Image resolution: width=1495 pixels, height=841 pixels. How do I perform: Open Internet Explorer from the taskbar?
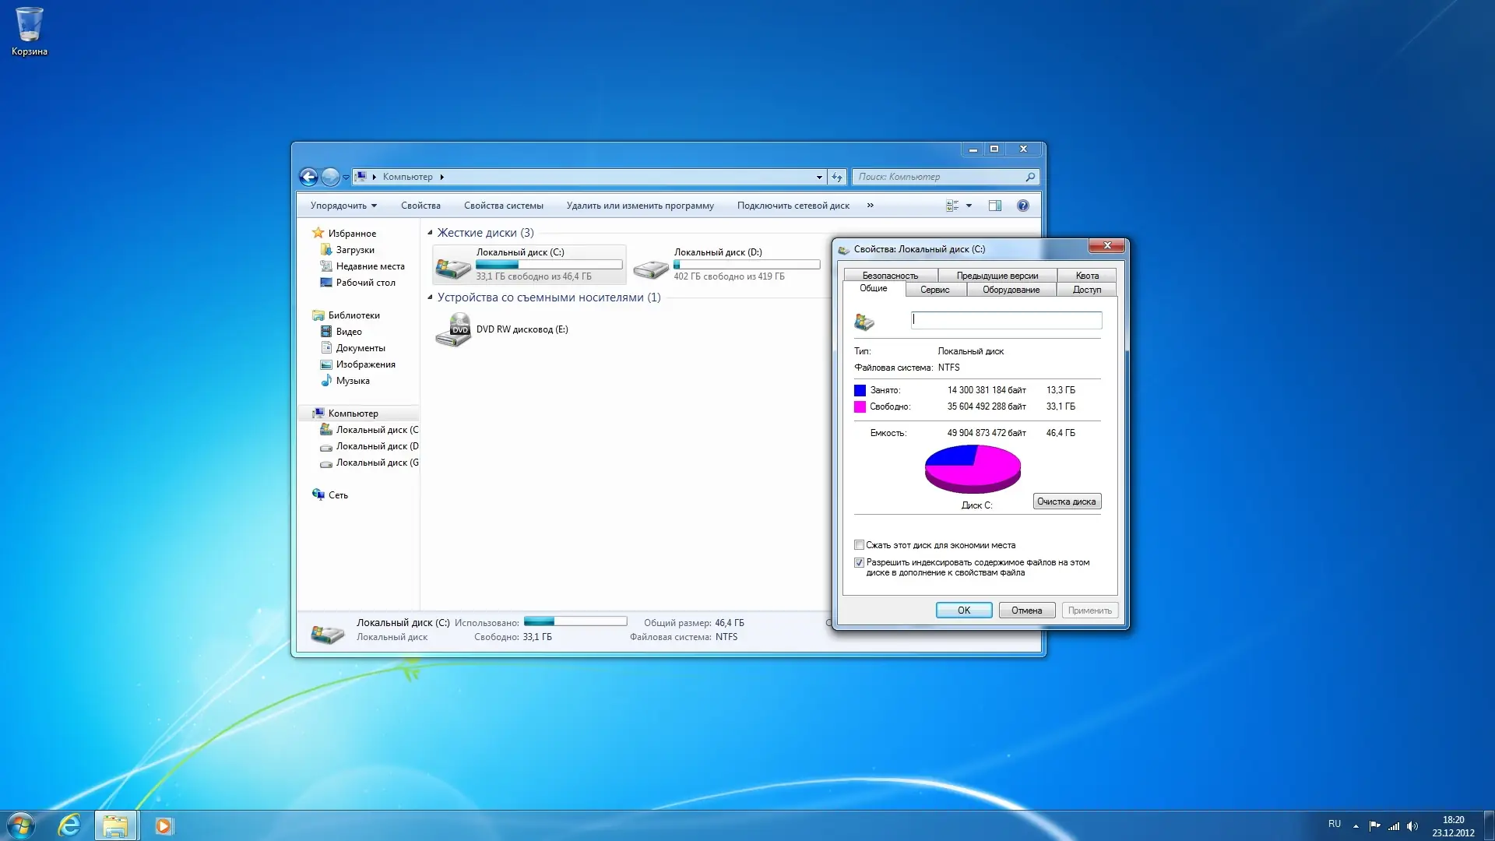click(x=69, y=825)
